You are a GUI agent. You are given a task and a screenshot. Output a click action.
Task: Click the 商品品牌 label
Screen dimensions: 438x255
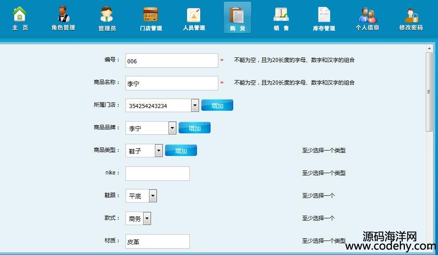coord(106,127)
